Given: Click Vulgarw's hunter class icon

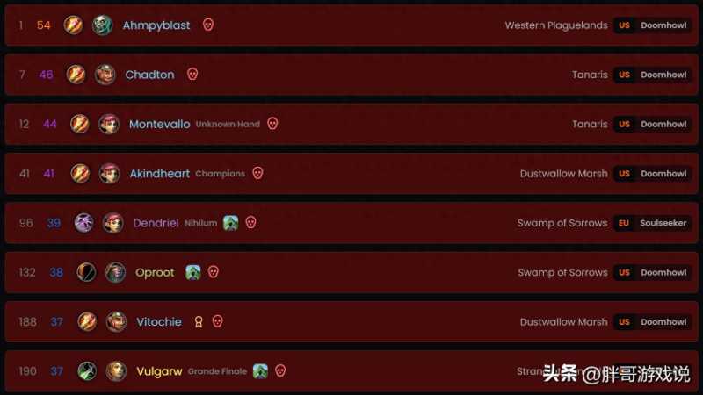Looking at the screenshot, I should click(87, 370).
